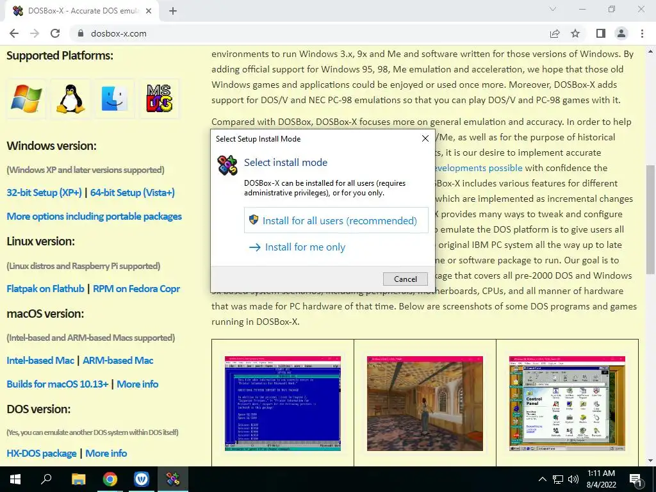Click the DOSBox-X setup taskbar icon
This screenshot has width=656, height=492.
pyautogui.click(x=173, y=479)
